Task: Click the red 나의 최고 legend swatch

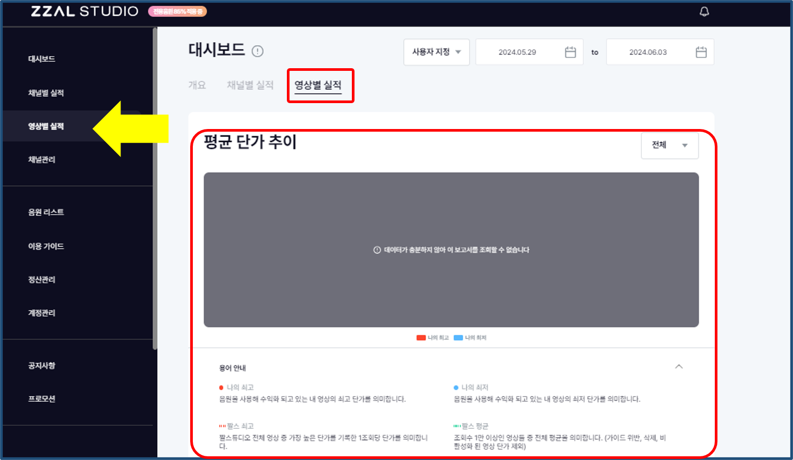Action: pyautogui.click(x=420, y=337)
